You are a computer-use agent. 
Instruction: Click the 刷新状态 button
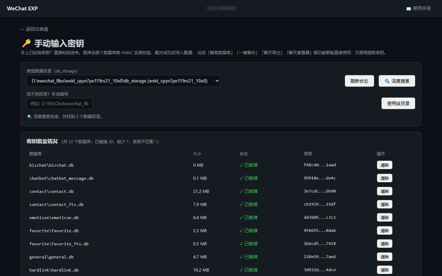pos(359,81)
